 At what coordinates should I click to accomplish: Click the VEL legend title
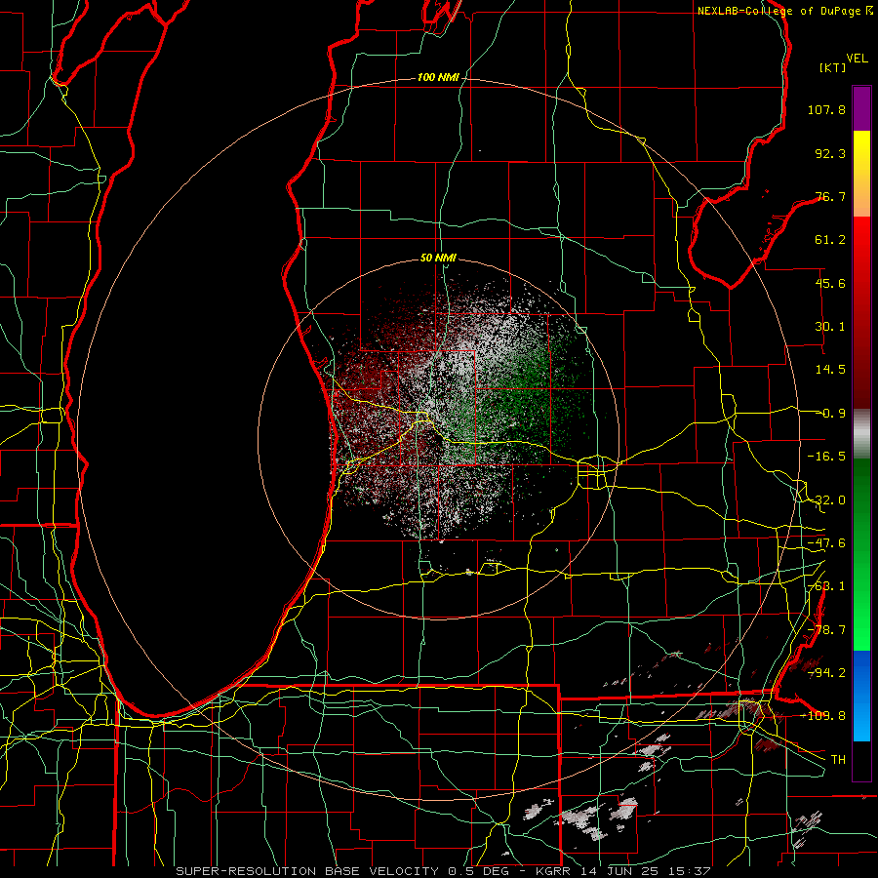point(857,59)
